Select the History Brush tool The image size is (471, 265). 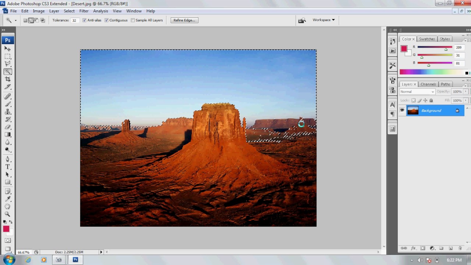8,119
